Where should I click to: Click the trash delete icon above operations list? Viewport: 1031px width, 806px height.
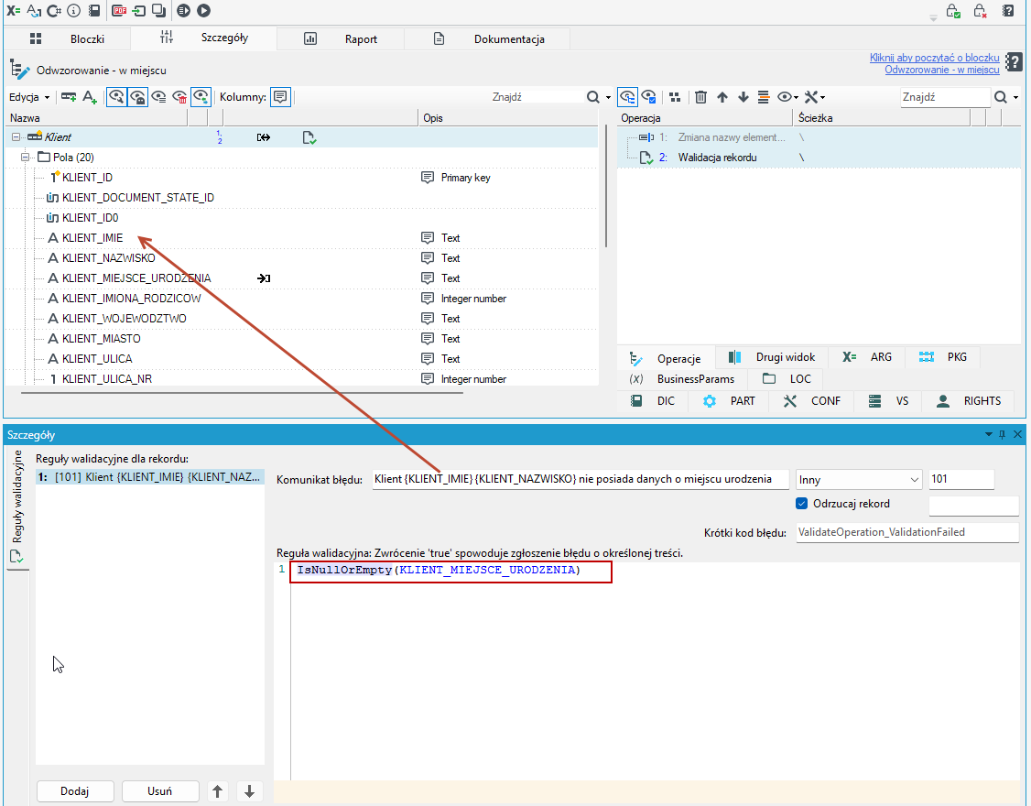point(701,97)
